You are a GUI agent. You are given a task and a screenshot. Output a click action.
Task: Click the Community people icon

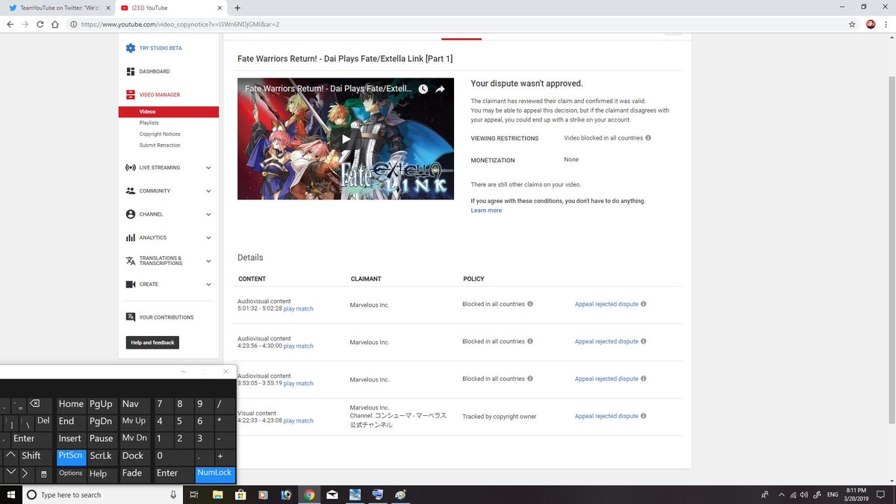pos(131,191)
